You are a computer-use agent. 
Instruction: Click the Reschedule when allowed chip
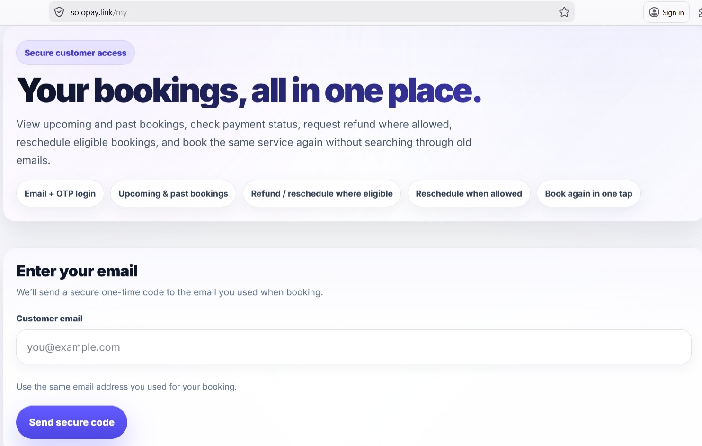tap(469, 193)
